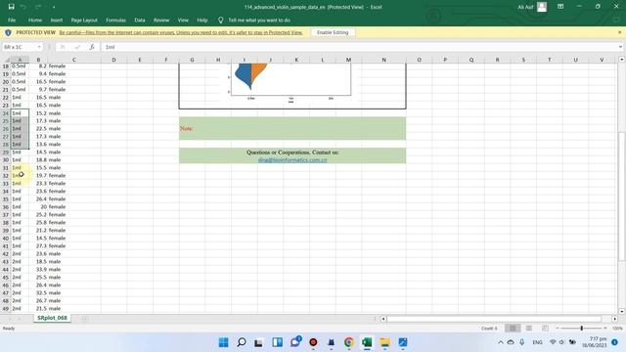Screen dimensions: 626x352
Task: Select row 31 header
Action: point(5,167)
